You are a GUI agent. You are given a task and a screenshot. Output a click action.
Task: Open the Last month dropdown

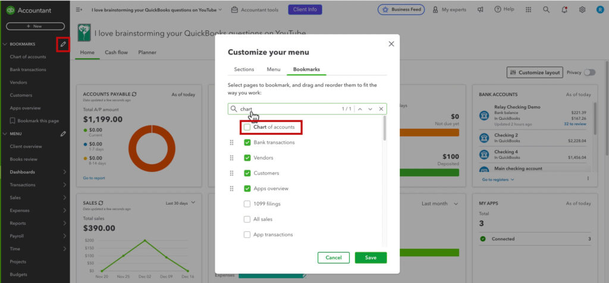[440, 203]
